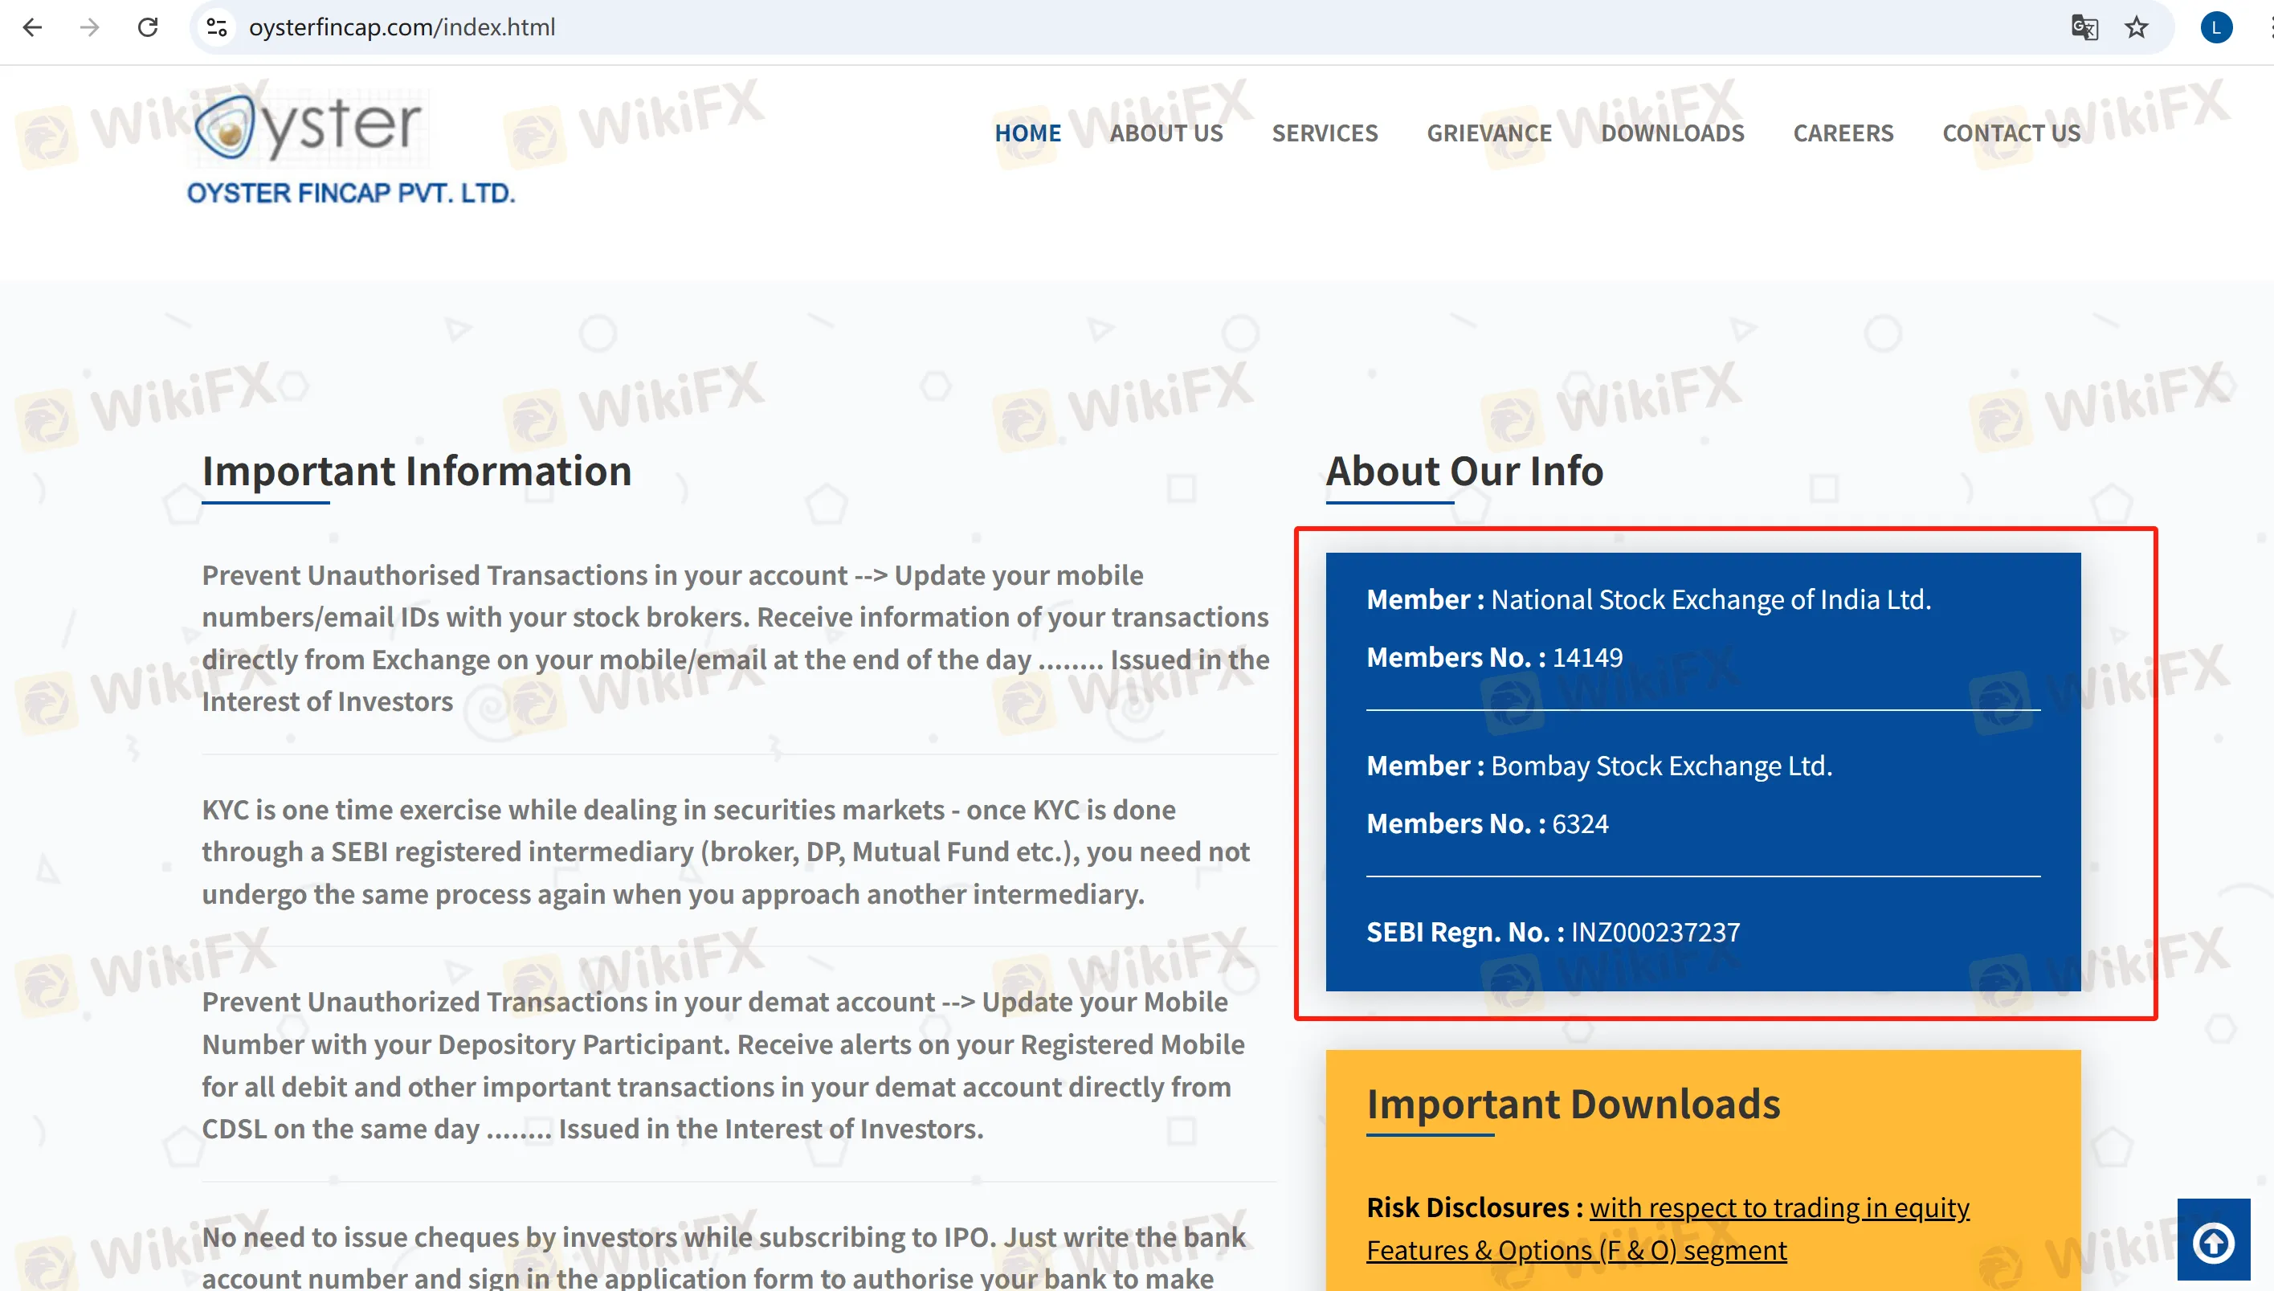Open the HOME menu item
The image size is (2274, 1291).
(x=1027, y=133)
